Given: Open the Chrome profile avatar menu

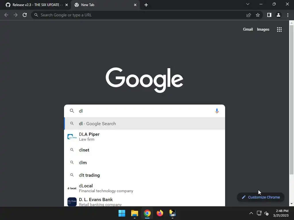Looking at the screenshot, I should [x=278, y=15].
